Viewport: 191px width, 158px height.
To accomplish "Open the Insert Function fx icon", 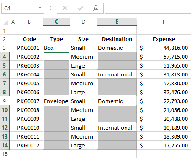I will coord(95,8).
